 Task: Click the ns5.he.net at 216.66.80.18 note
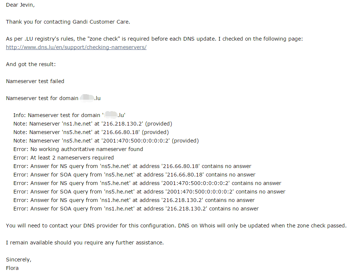click(x=91, y=132)
